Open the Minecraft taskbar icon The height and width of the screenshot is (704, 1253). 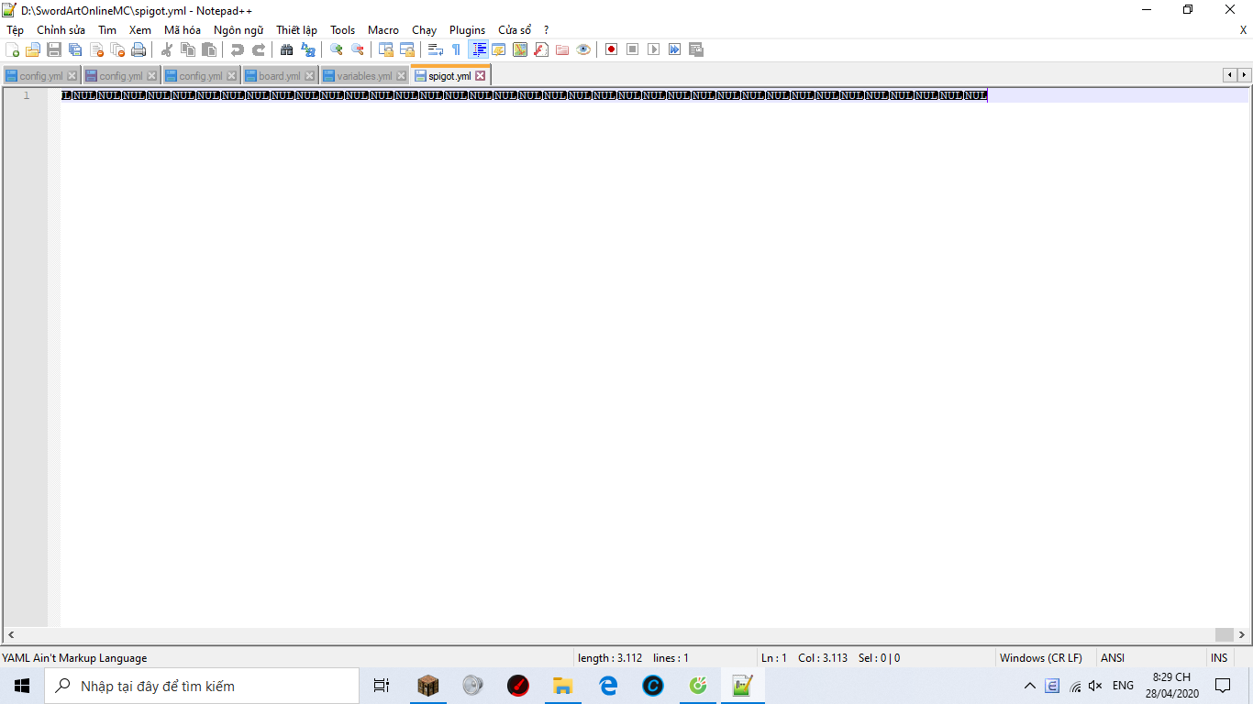tap(427, 686)
